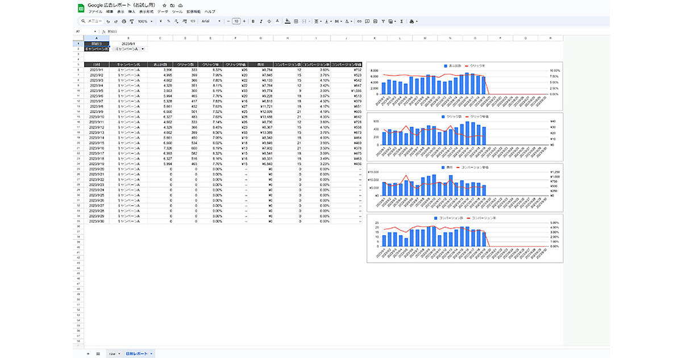Image resolution: width=682 pixels, height=358 pixels.
Task: Add a new sheet with plus icon
Action: [88, 353]
